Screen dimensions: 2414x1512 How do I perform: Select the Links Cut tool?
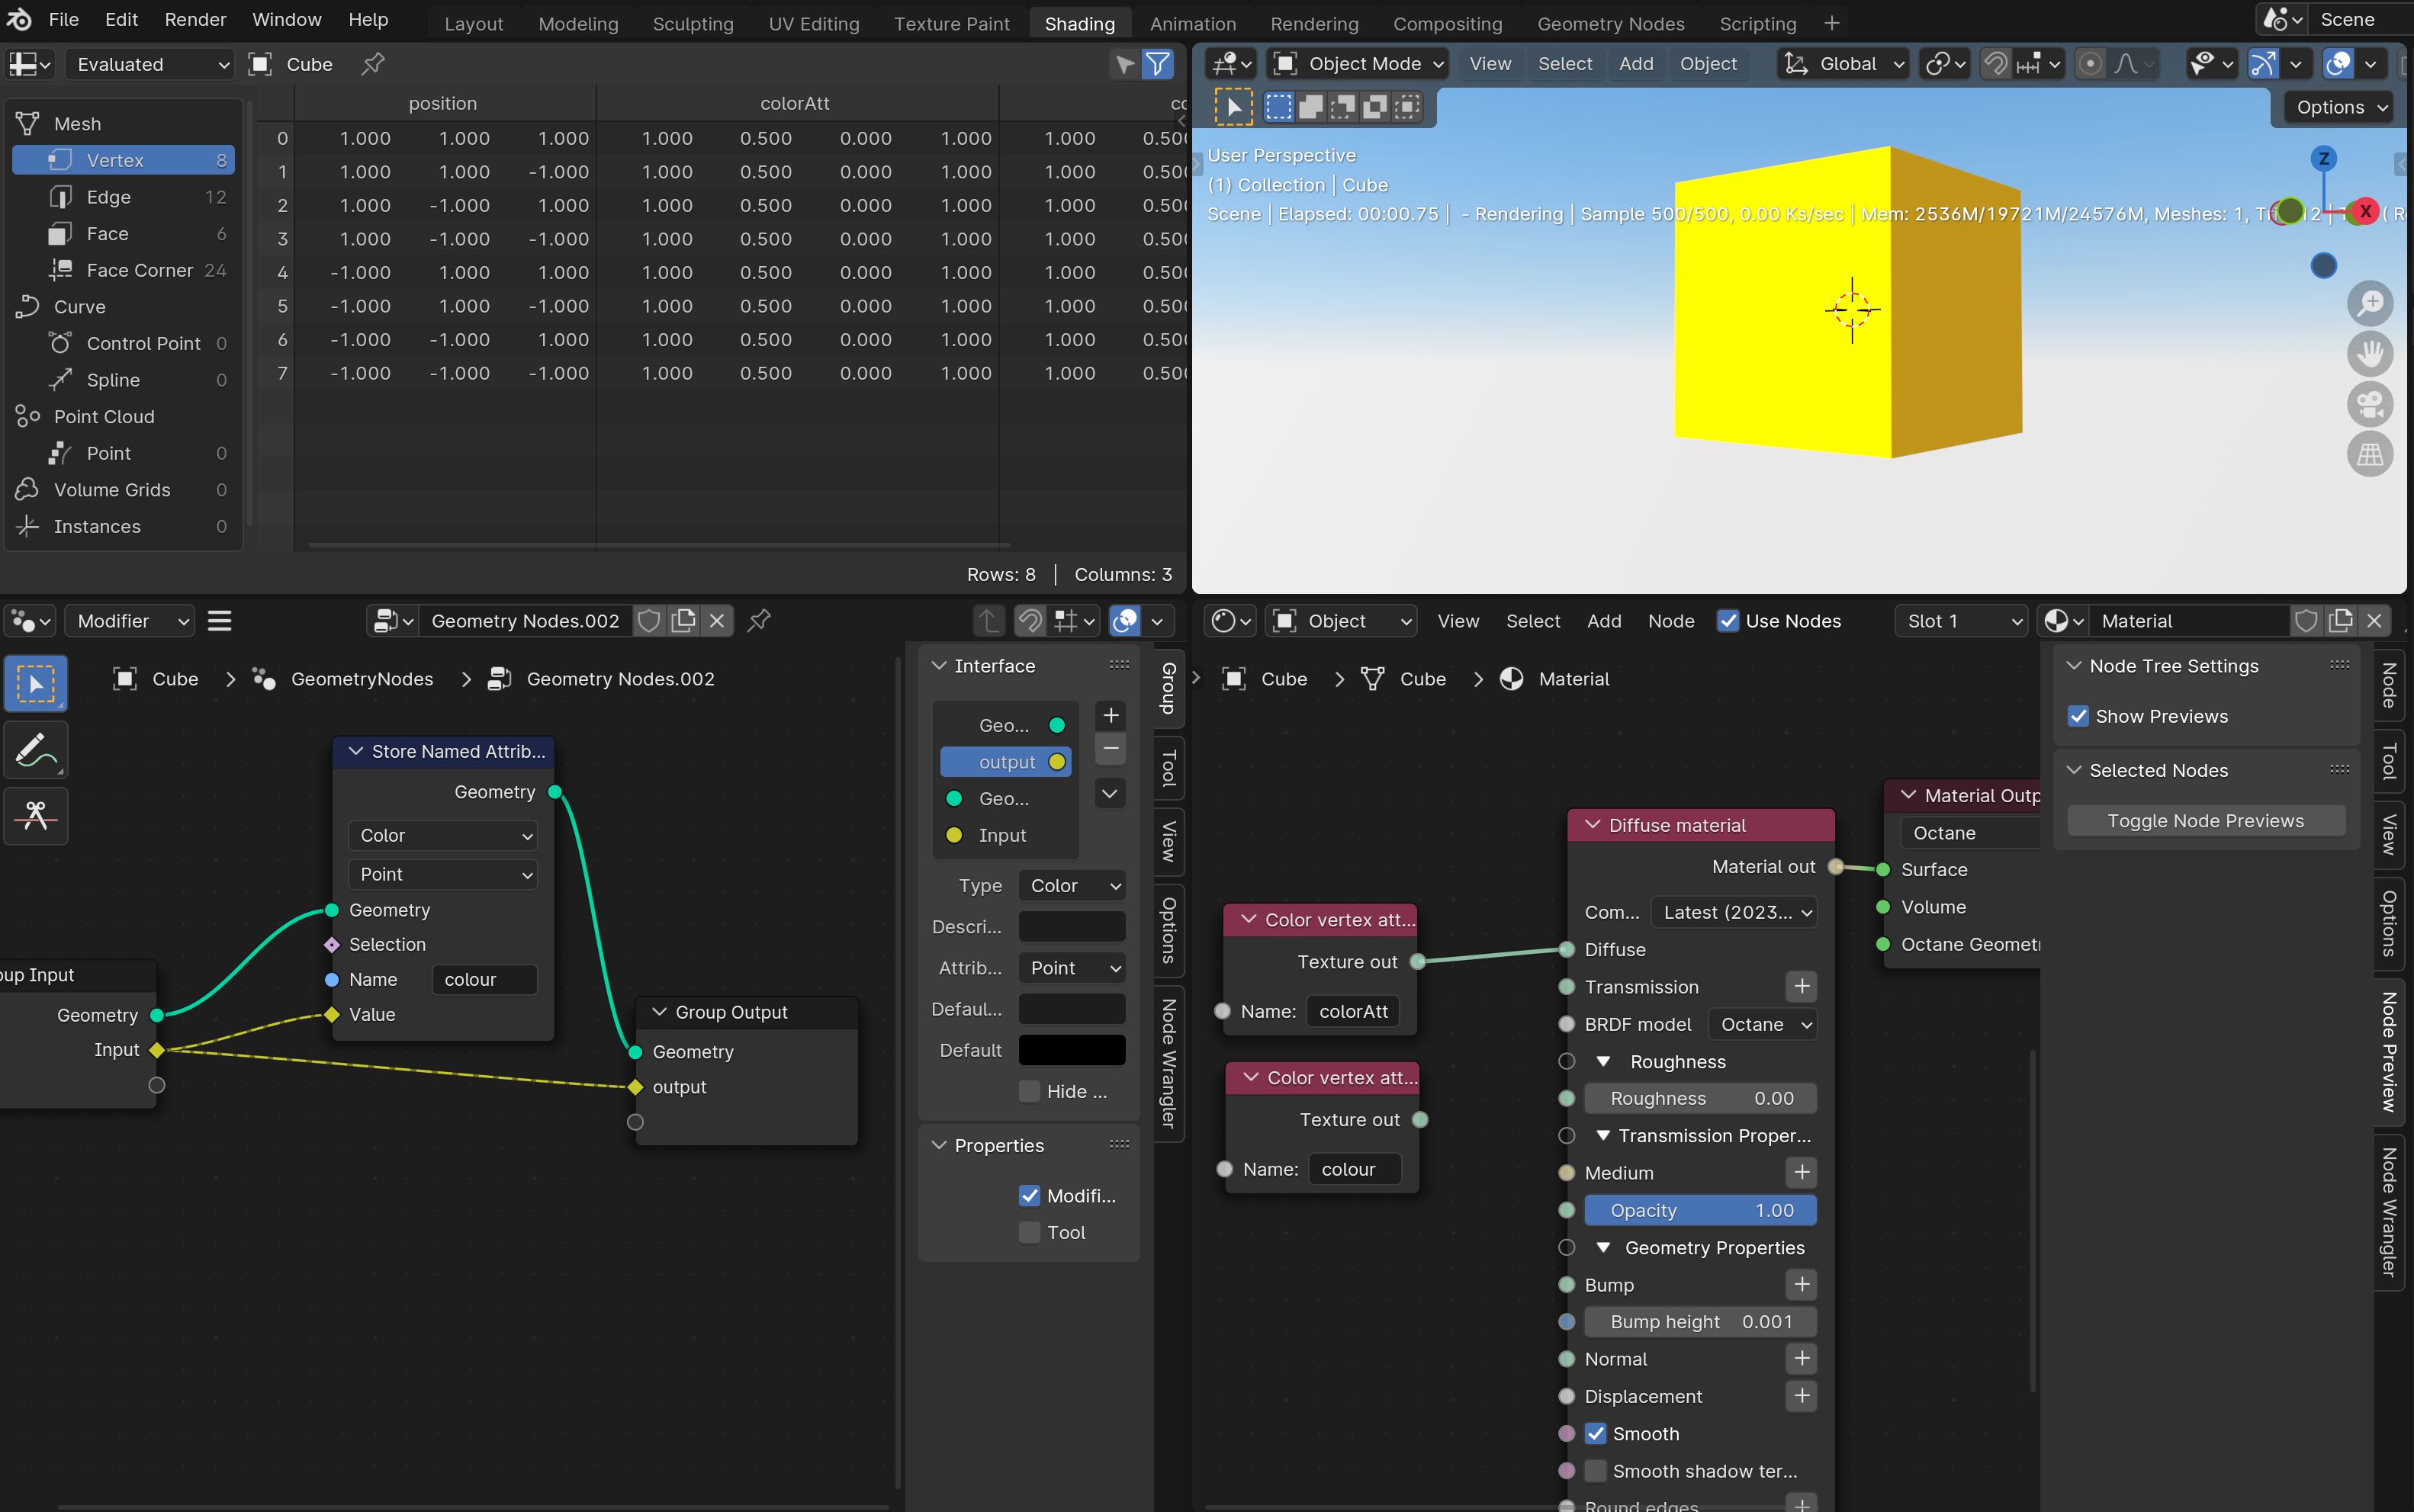(x=36, y=815)
